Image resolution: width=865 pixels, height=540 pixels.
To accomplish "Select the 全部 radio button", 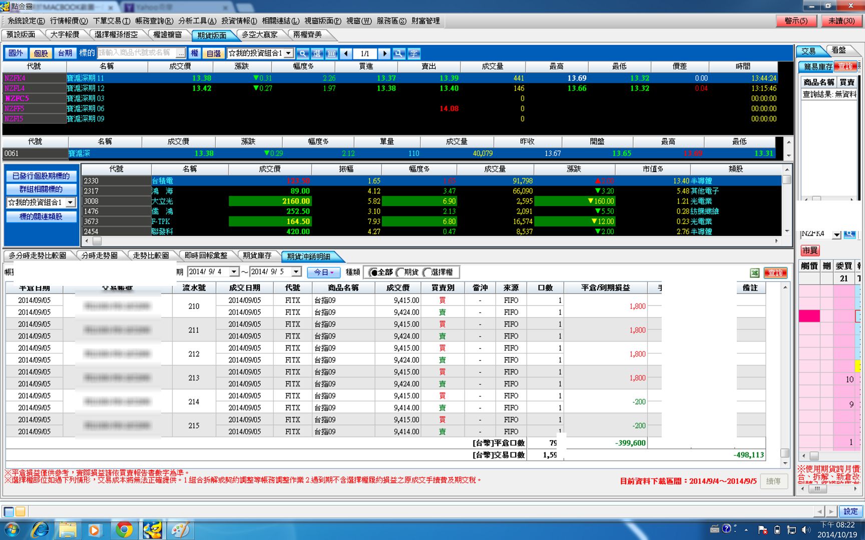I will 373,272.
